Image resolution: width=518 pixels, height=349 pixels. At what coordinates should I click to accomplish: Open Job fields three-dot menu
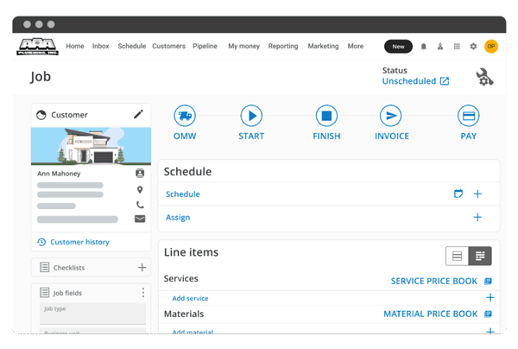pos(143,293)
